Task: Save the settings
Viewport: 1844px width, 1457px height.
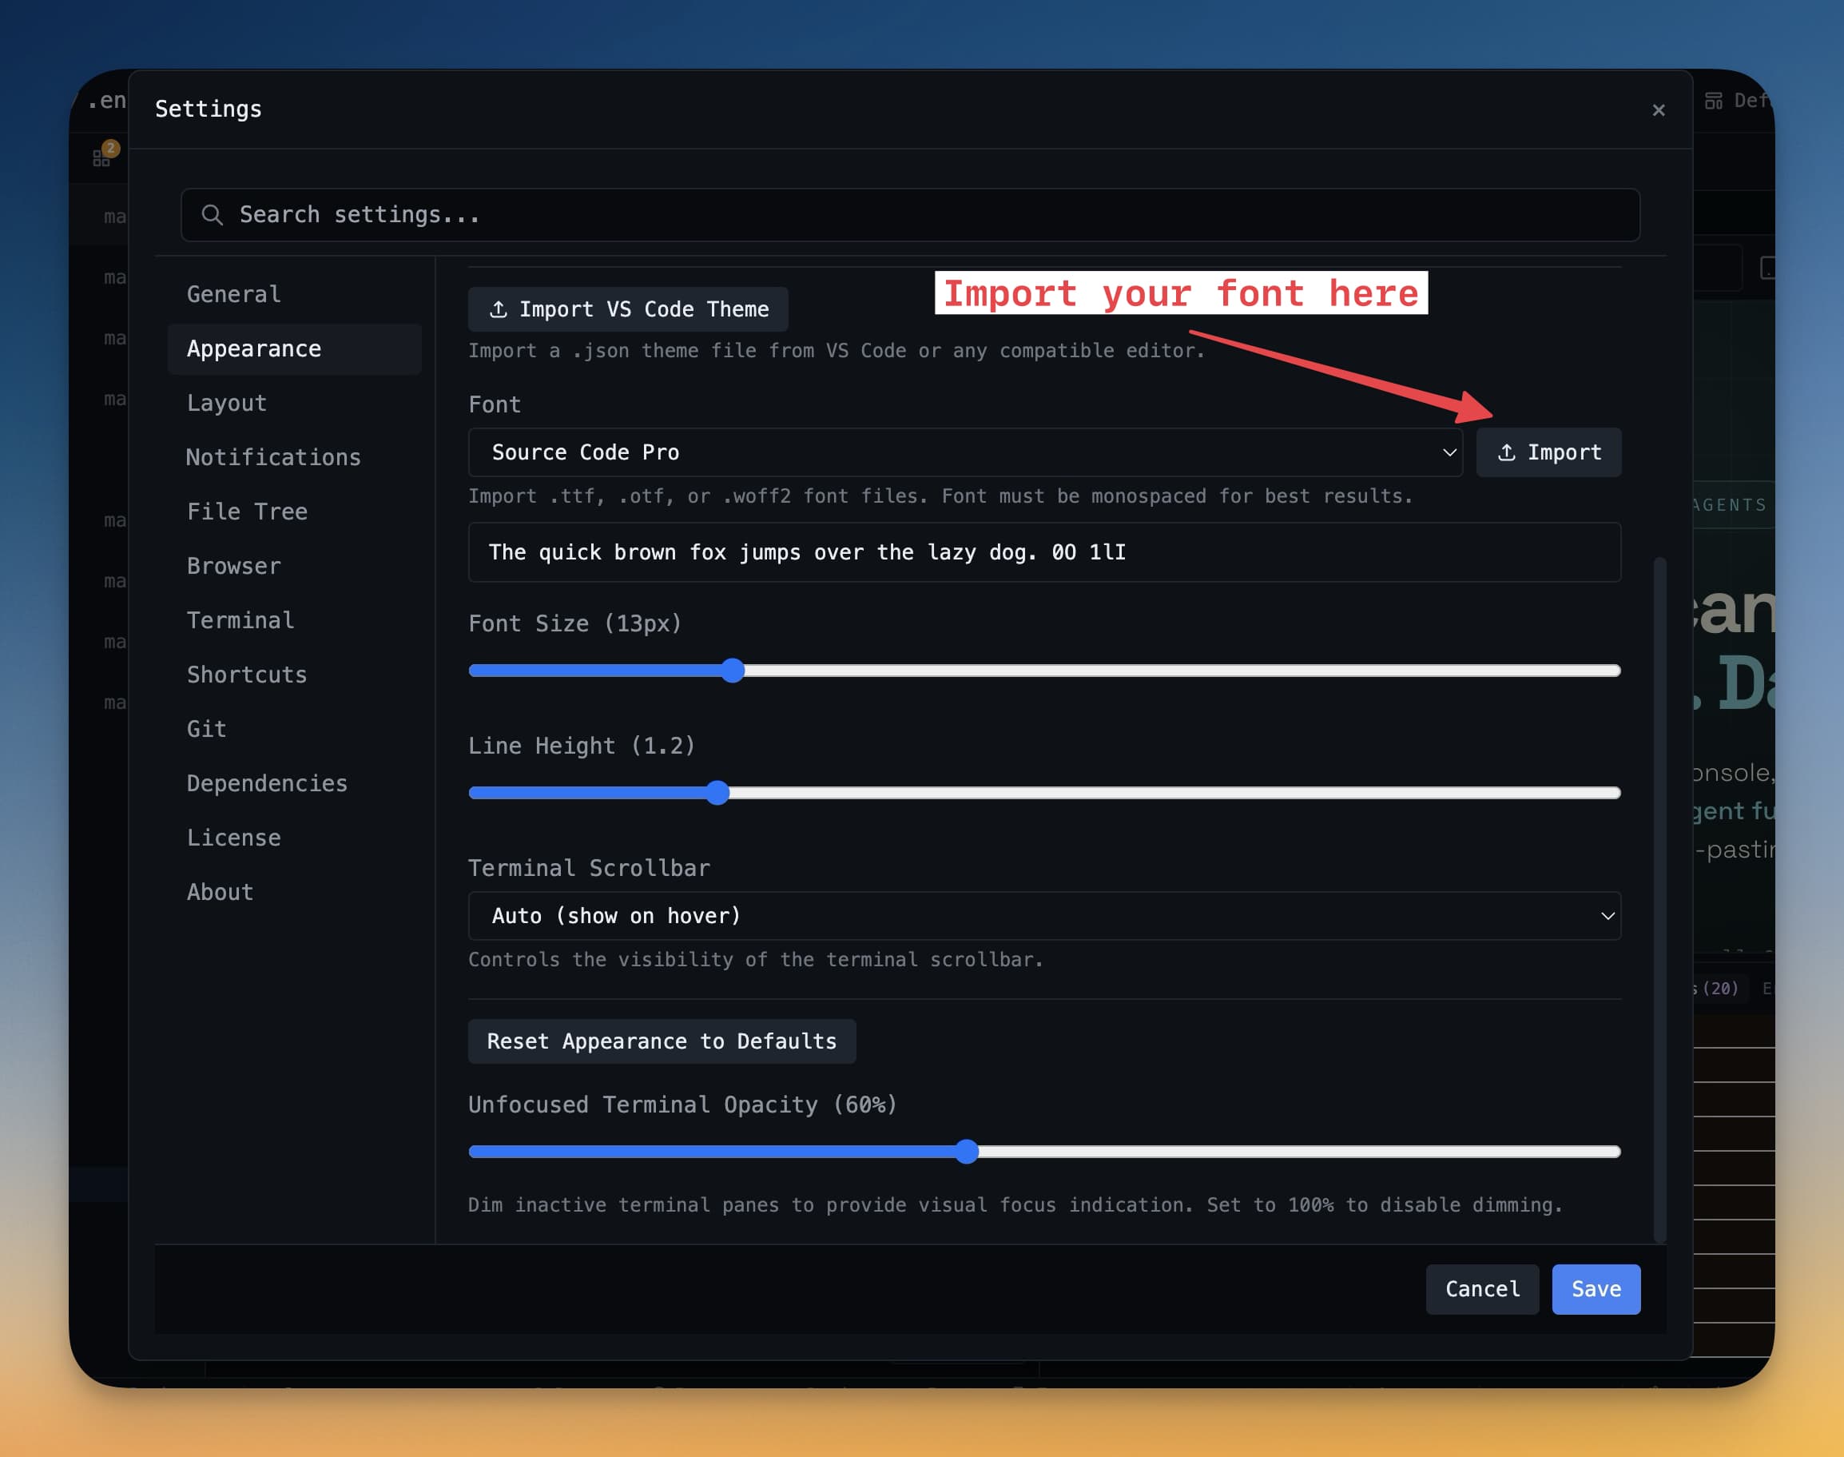Action: (x=1596, y=1289)
